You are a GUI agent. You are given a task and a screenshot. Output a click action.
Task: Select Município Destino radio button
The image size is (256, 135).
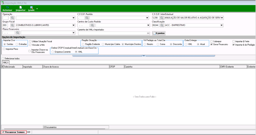pos(123,44)
